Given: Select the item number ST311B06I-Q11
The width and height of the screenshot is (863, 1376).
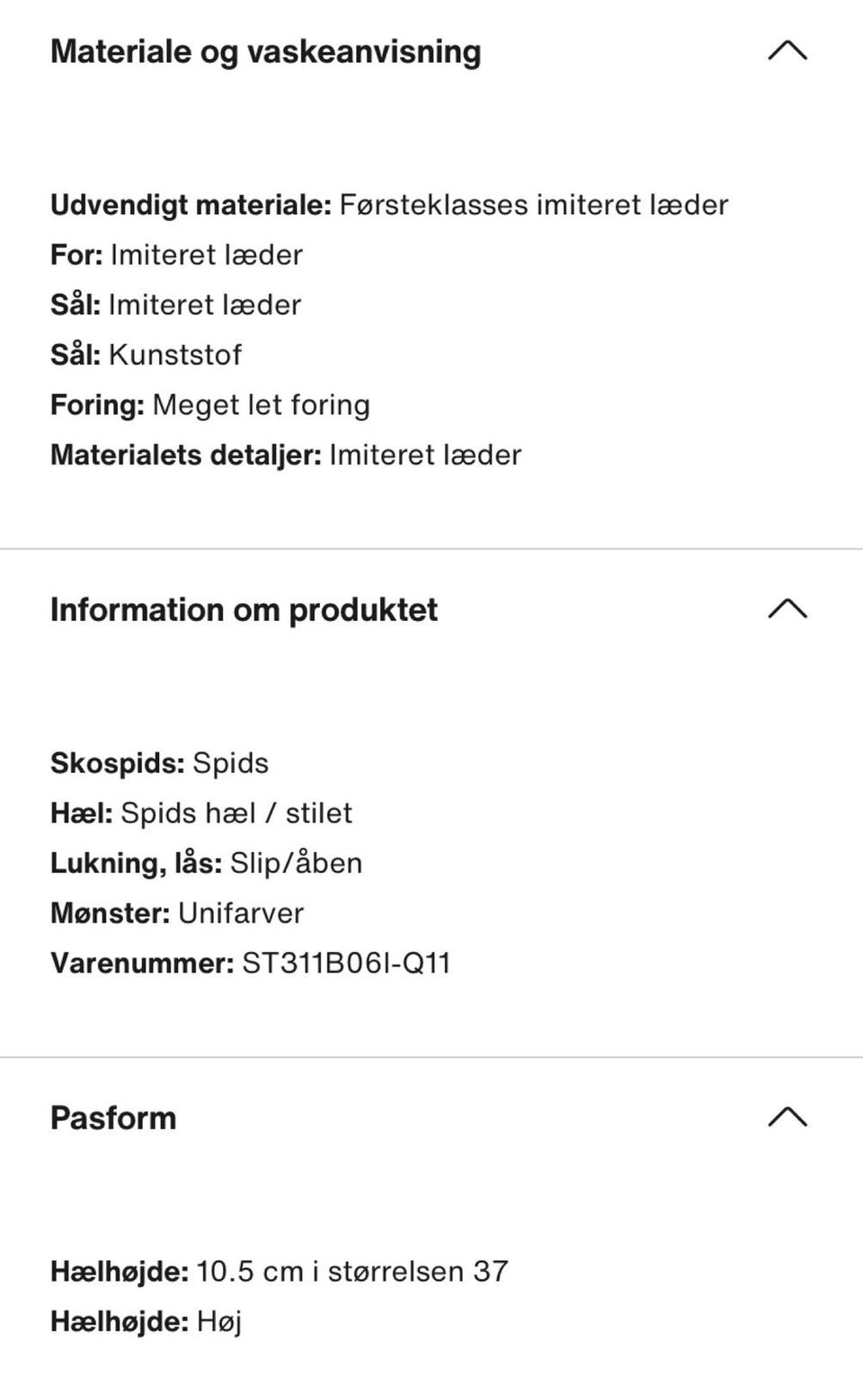Looking at the screenshot, I should 346,963.
